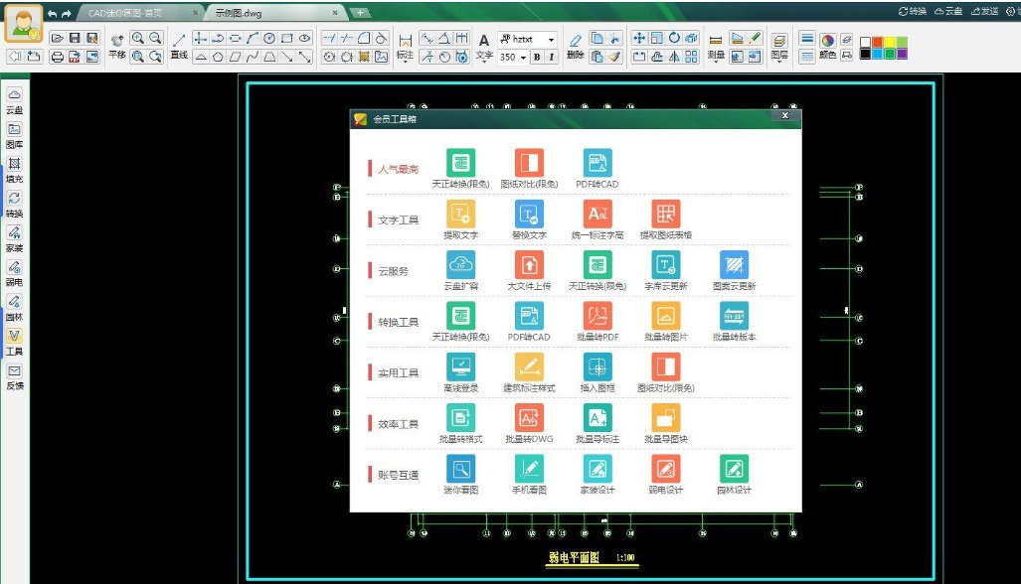
Task: Open 离线登录 utility
Action: pyautogui.click(x=460, y=372)
